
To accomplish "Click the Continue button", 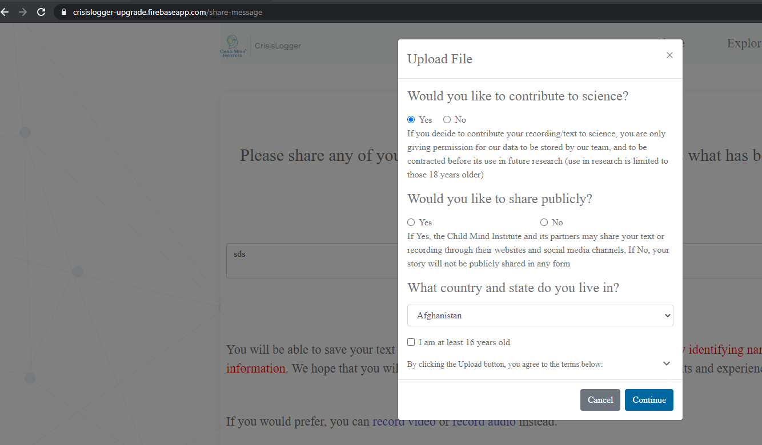I will click(649, 399).
